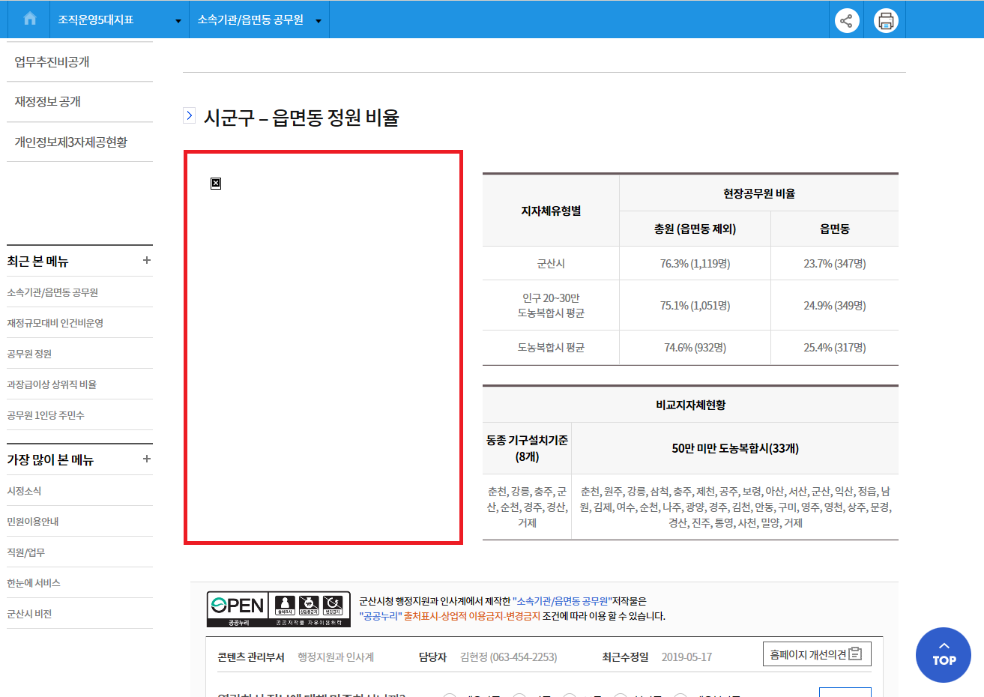Open 시정소식 from most viewed menus

[24, 491]
